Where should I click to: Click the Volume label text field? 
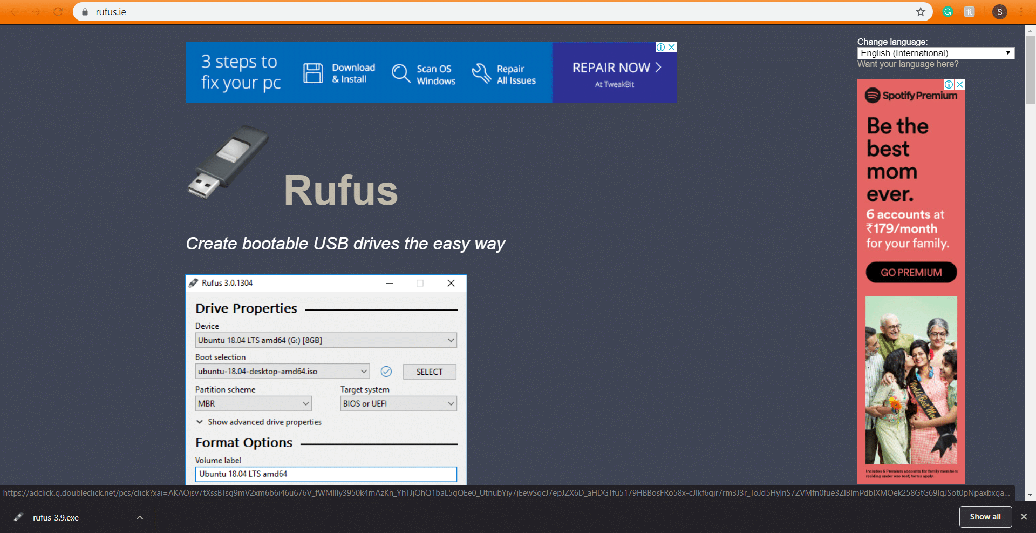click(x=326, y=474)
